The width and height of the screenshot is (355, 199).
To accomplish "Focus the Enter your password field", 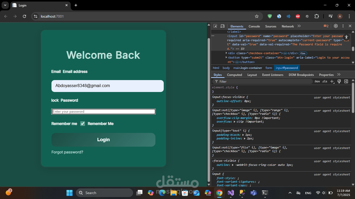I will (103, 111).
